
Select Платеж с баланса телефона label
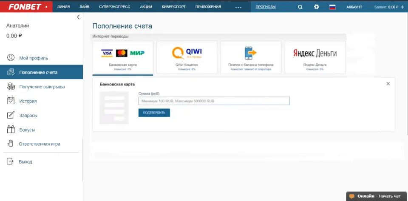pyautogui.click(x=251, y=65)
